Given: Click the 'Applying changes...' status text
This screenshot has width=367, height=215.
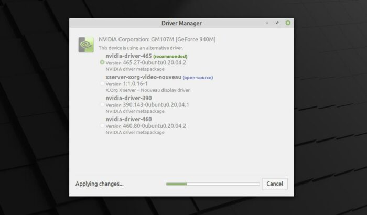Looking at the screenshot, I should [100, 184].
